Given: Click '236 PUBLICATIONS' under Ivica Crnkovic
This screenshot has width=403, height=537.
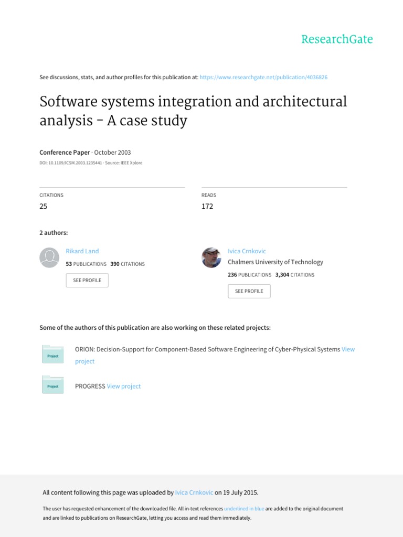Looking at the screenshot, I should (249, 275).
